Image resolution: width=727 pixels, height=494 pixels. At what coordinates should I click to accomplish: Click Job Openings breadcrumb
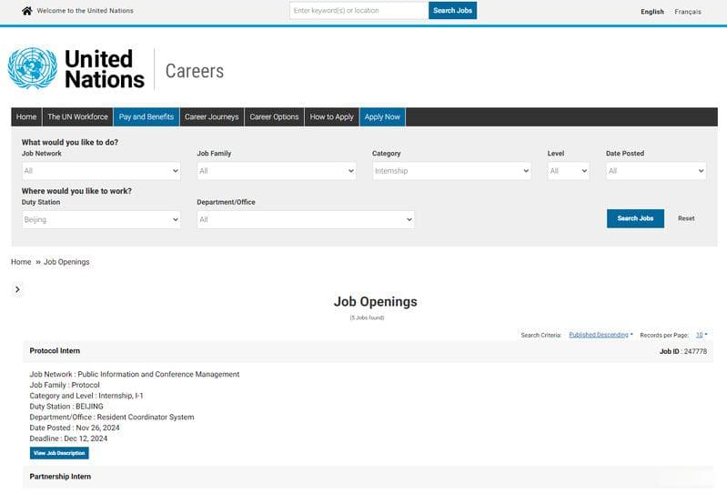tap(66, 262)
